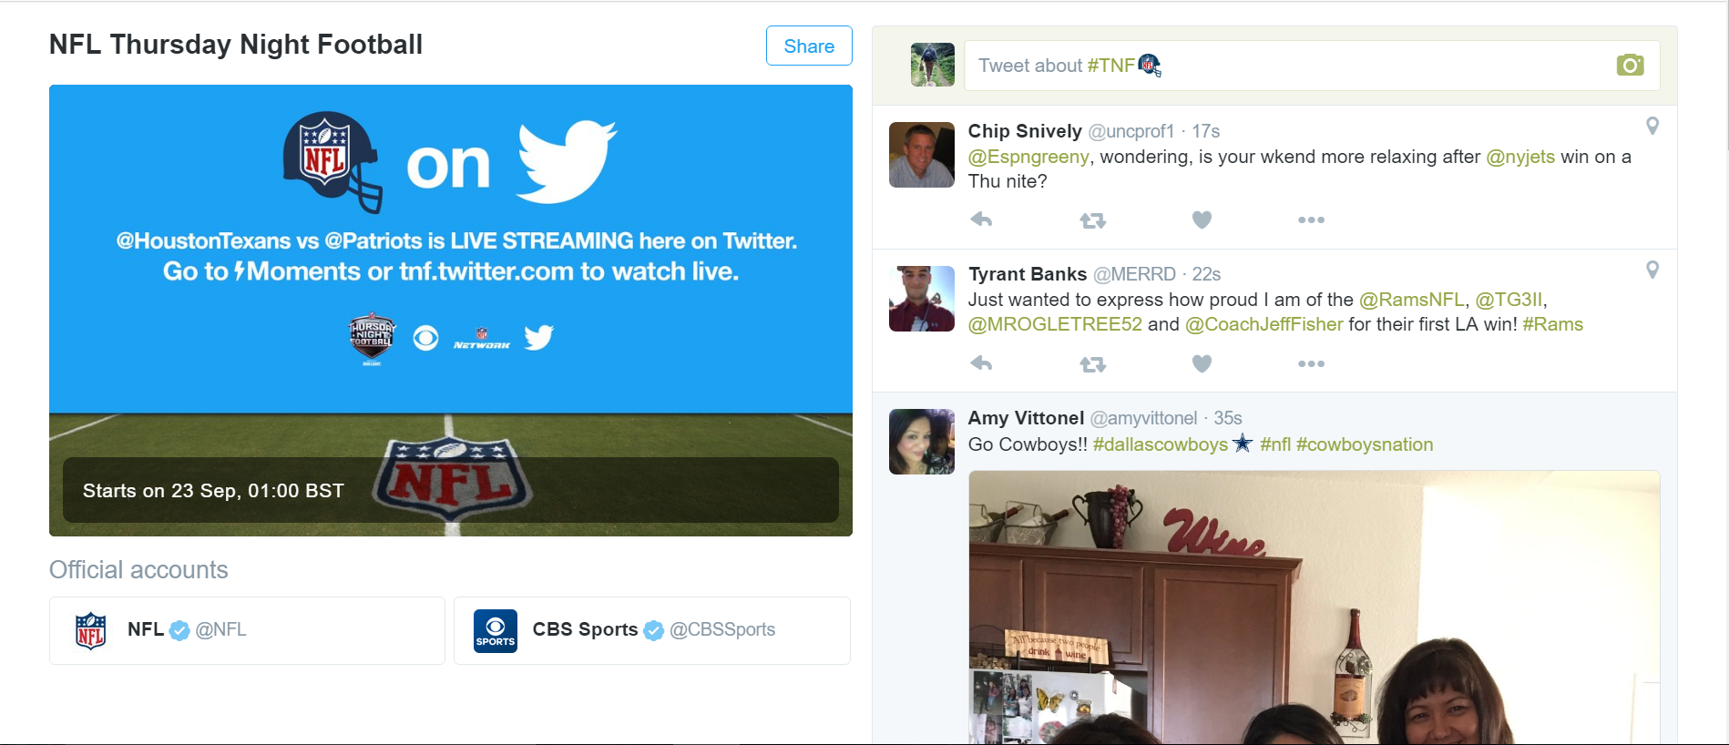Click the @amyvittonel handle

pyautogui.click(x=1143, y=418)
